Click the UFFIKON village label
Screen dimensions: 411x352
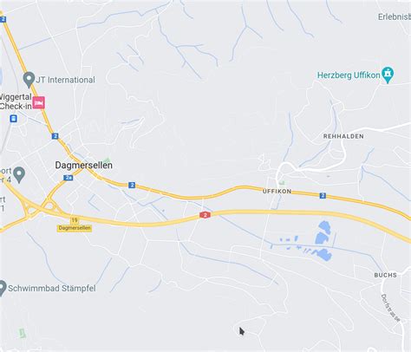click(277, 192)
